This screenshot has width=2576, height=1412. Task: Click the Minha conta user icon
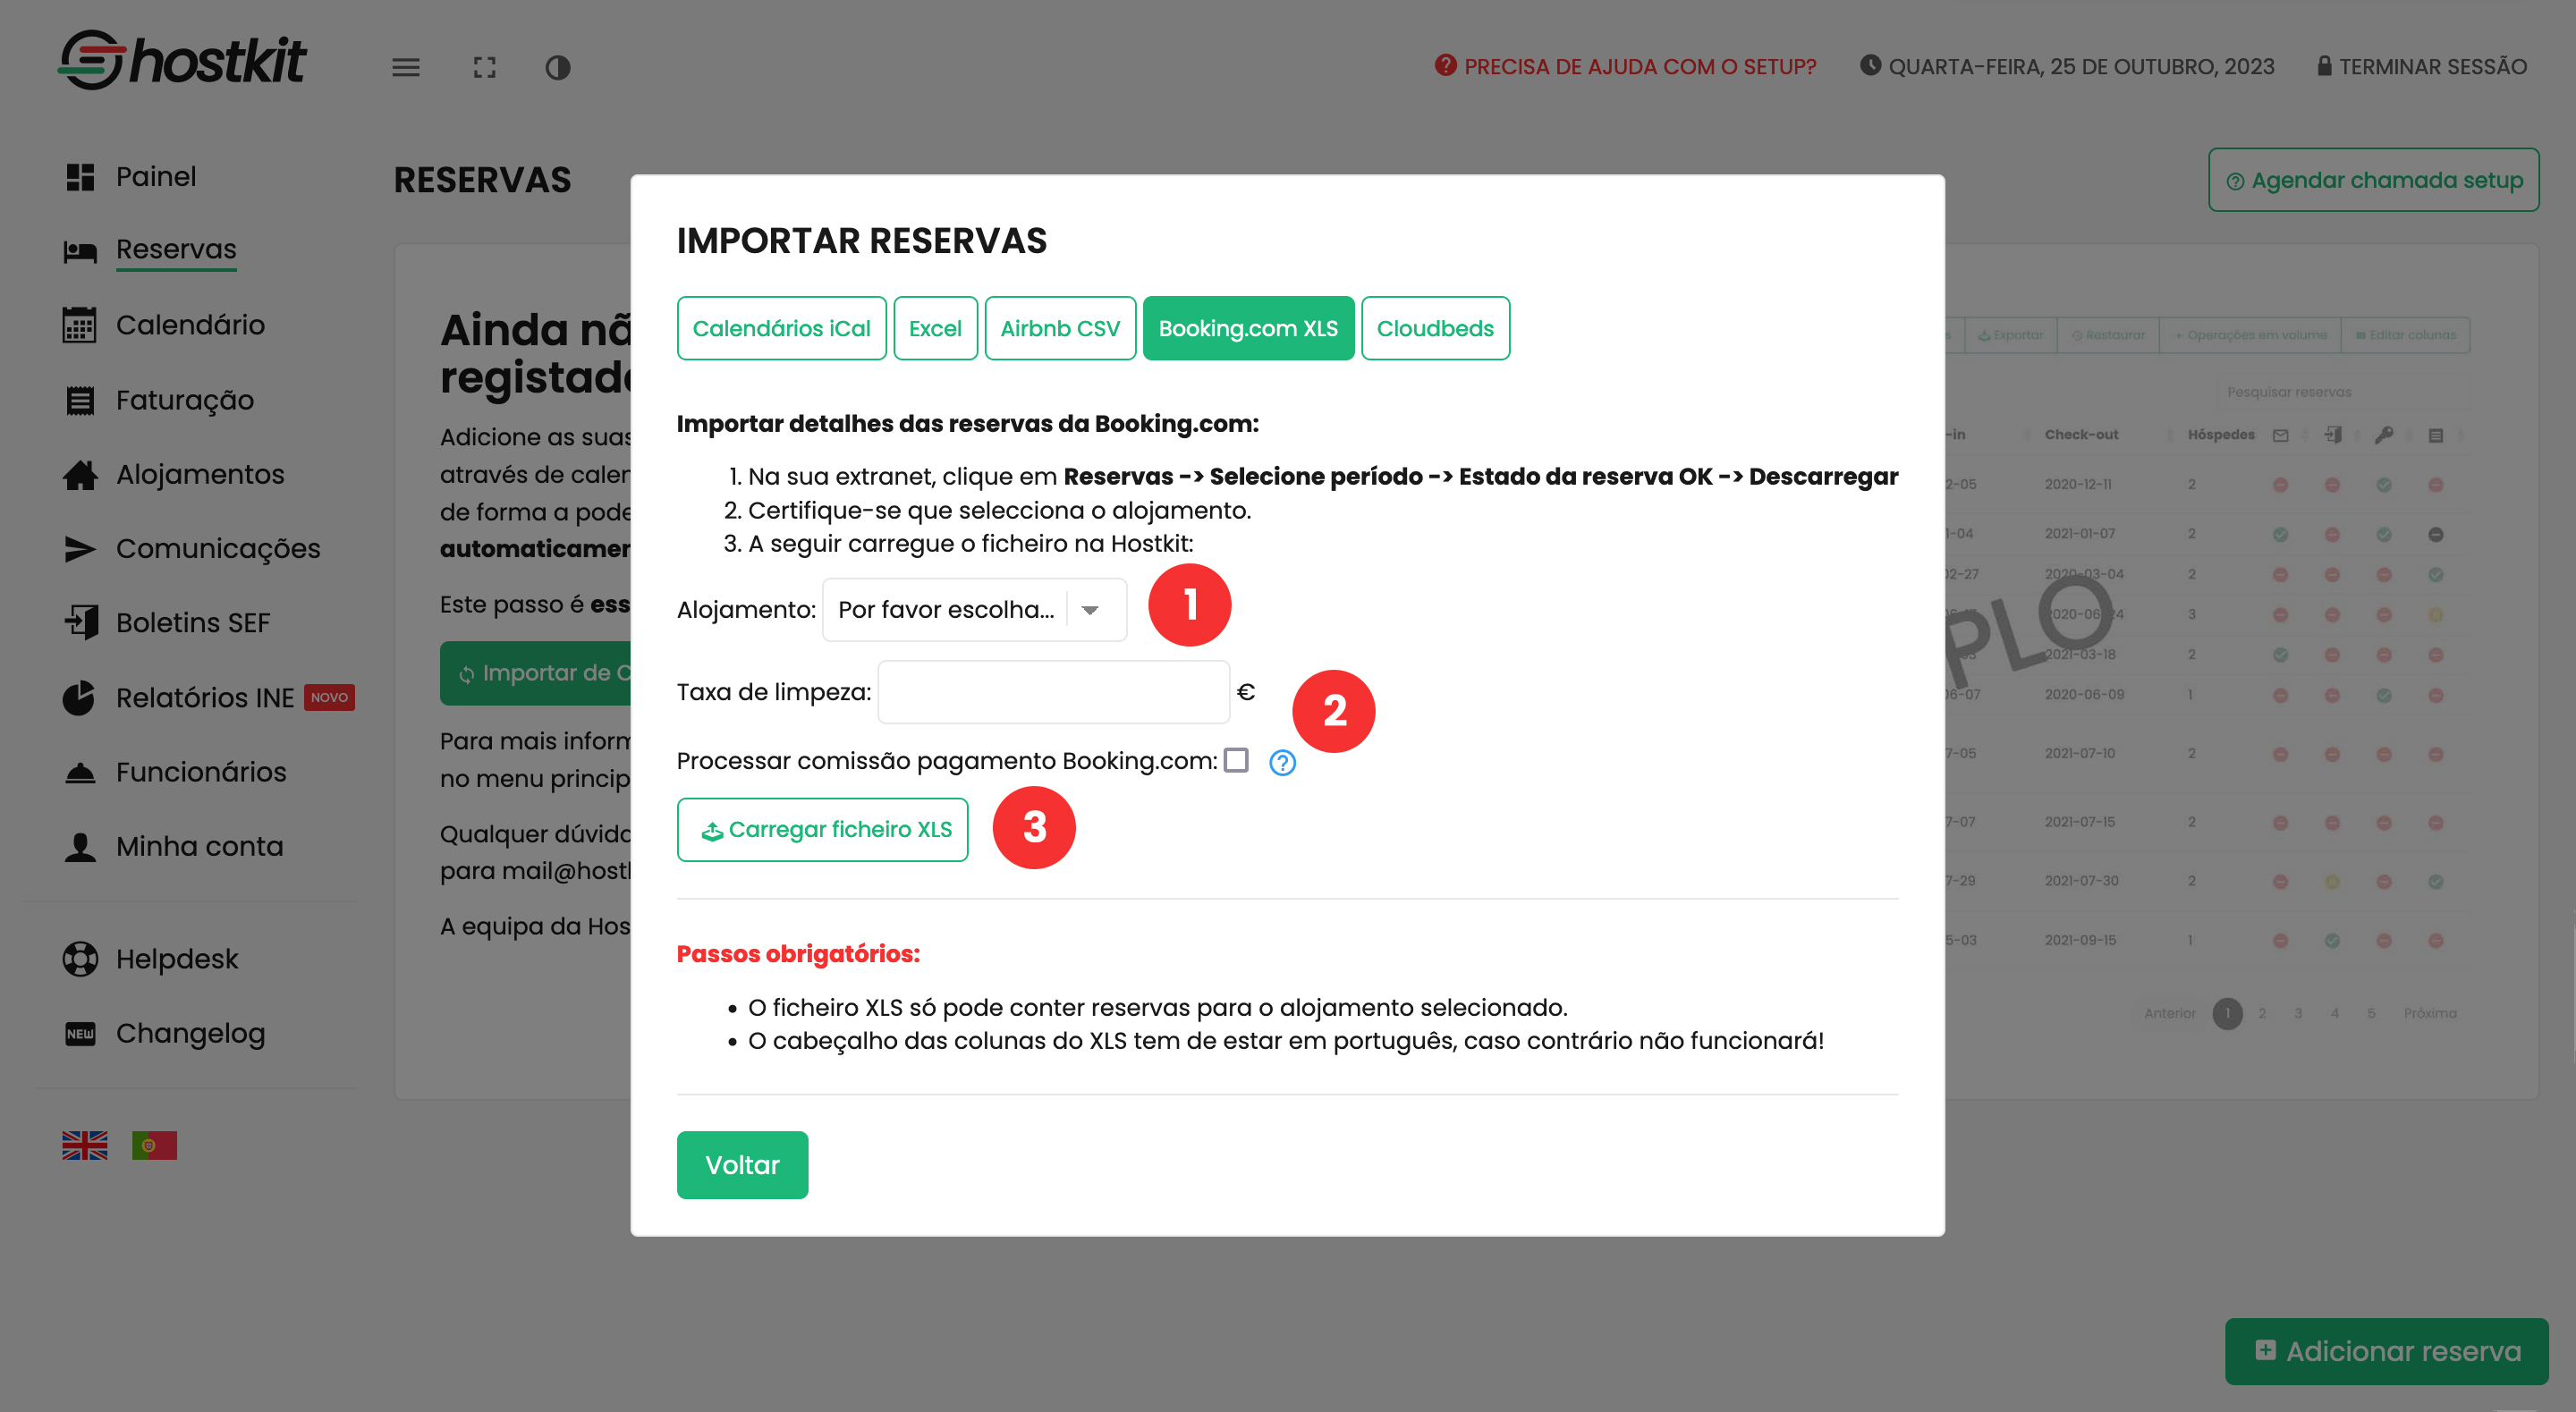pos(80,846)
